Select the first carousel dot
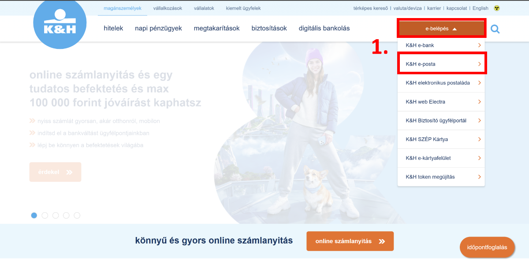Image resolution: width=529 pixels, height=270 pixels. pyautogui.click(x=34, y=215)
